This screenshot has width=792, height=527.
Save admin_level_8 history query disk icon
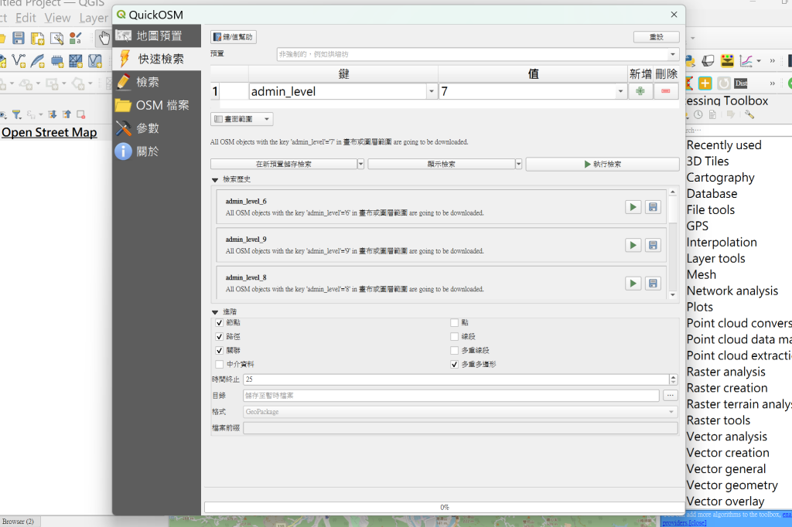(x=653, y=283)
